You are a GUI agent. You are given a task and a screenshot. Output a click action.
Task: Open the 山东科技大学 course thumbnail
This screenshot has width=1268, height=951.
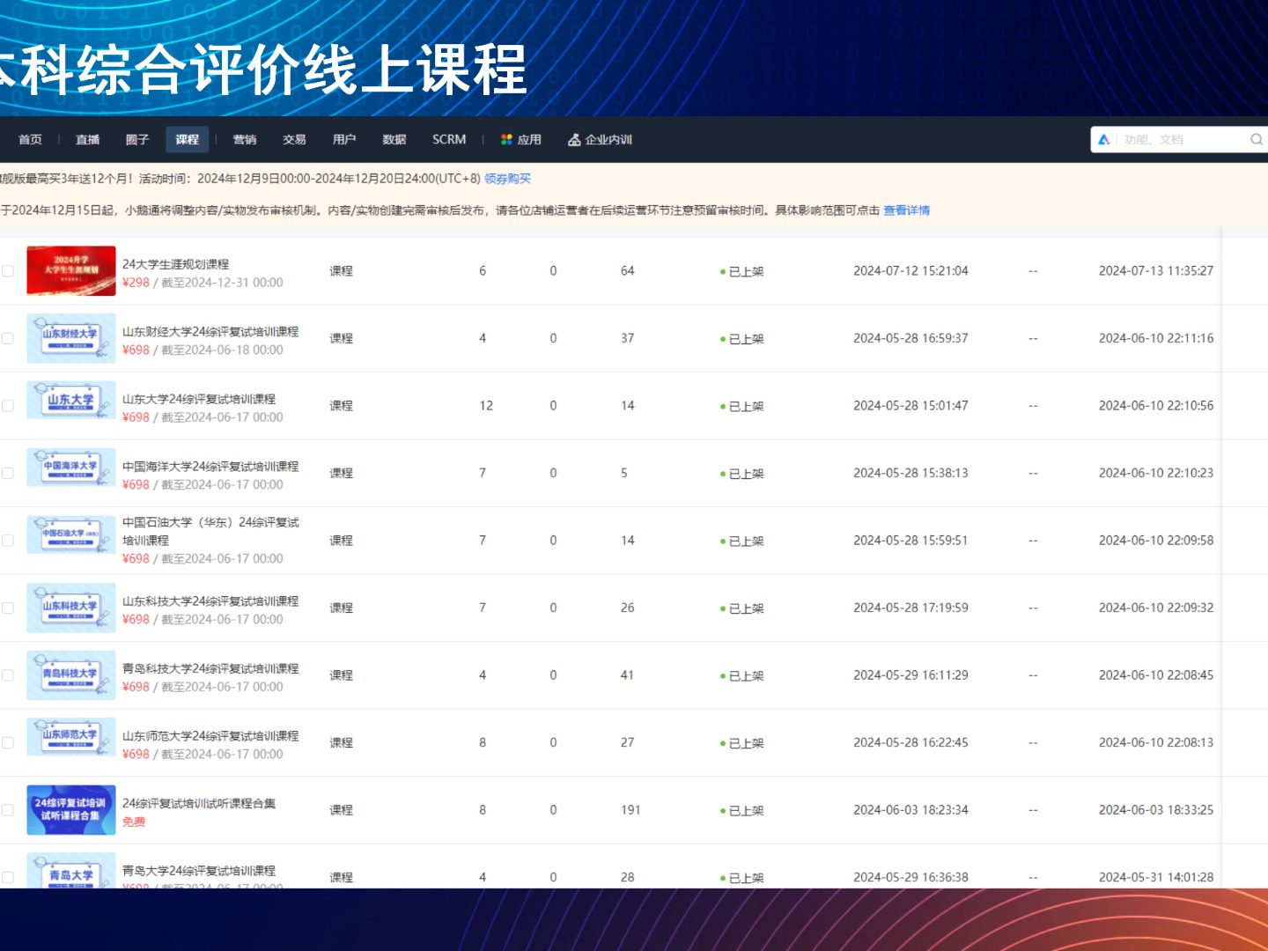[x=71, y=608]
